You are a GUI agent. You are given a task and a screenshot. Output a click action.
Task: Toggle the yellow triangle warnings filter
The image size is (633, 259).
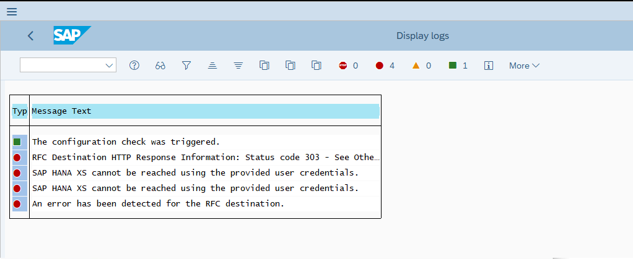[x=421, y=66]
